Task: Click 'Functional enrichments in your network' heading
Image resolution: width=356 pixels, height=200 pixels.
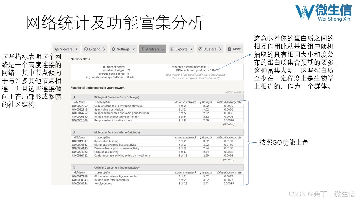Action: coord(98,88)
